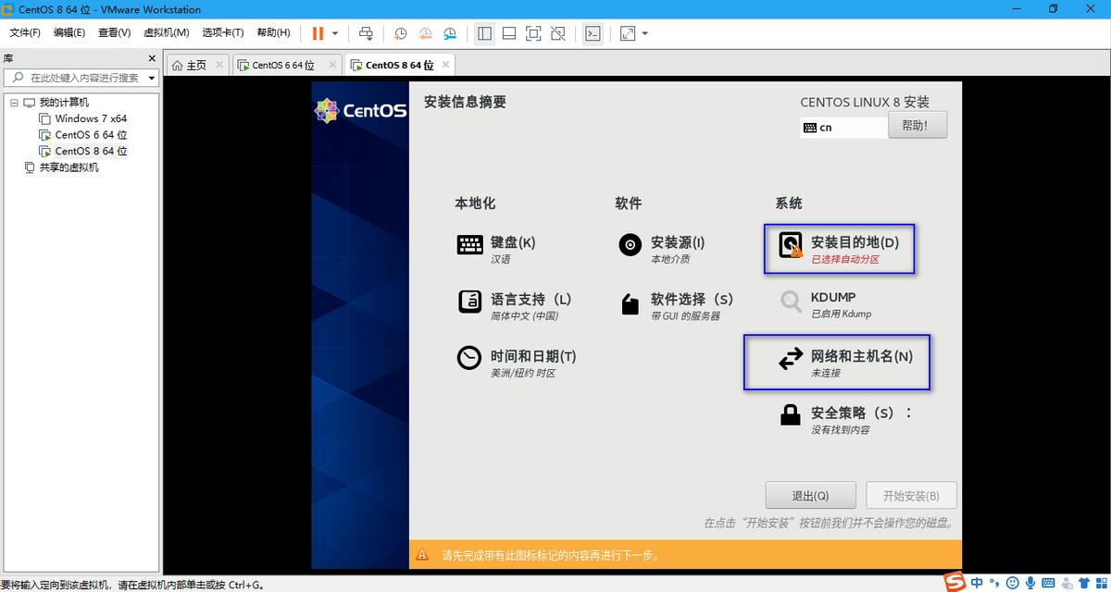Take a snapshot of the virtual machine

pyautogui.click(x=399, y=33)
